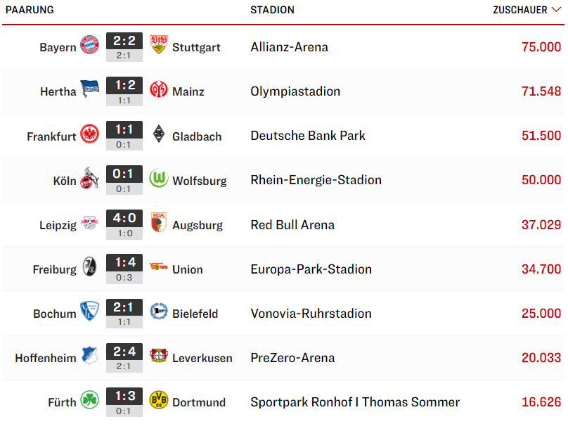568x424 pixels.
Task: Click the VfB Stuttgart club crest
Action: point(159,44)
